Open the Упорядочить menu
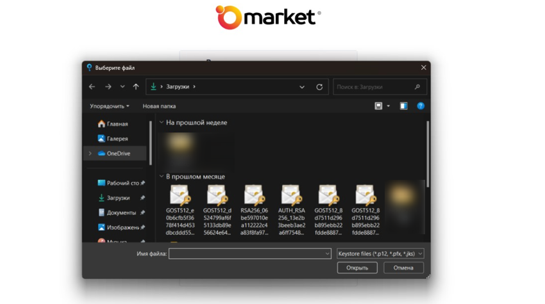This screenshot has width=545, height=304. [109, 106]
